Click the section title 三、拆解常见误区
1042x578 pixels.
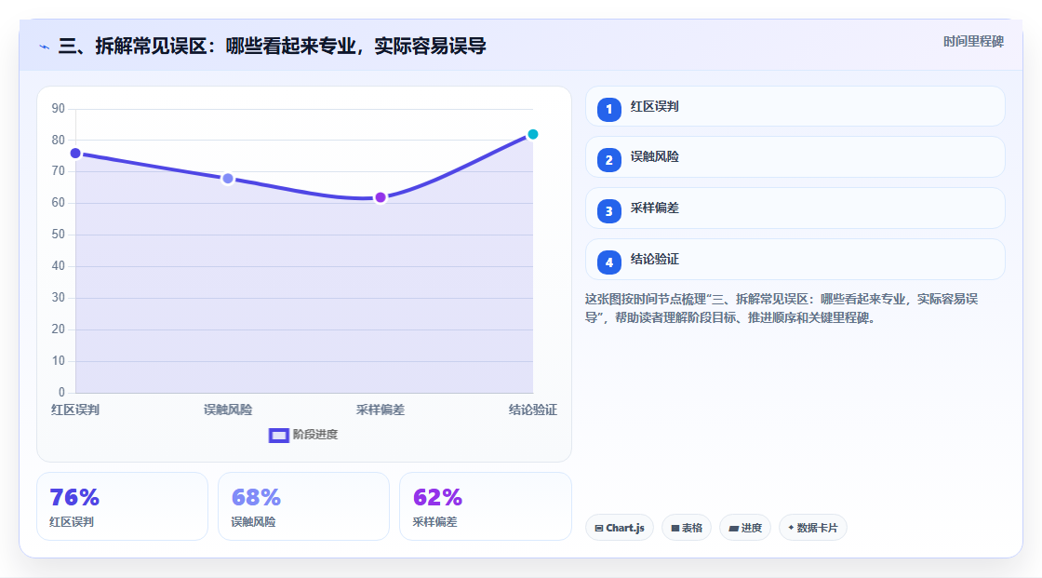(x=273, y=46)
